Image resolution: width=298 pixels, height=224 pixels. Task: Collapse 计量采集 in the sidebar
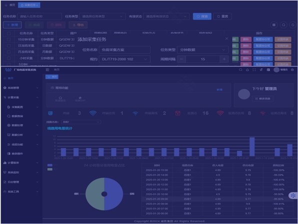21,97
